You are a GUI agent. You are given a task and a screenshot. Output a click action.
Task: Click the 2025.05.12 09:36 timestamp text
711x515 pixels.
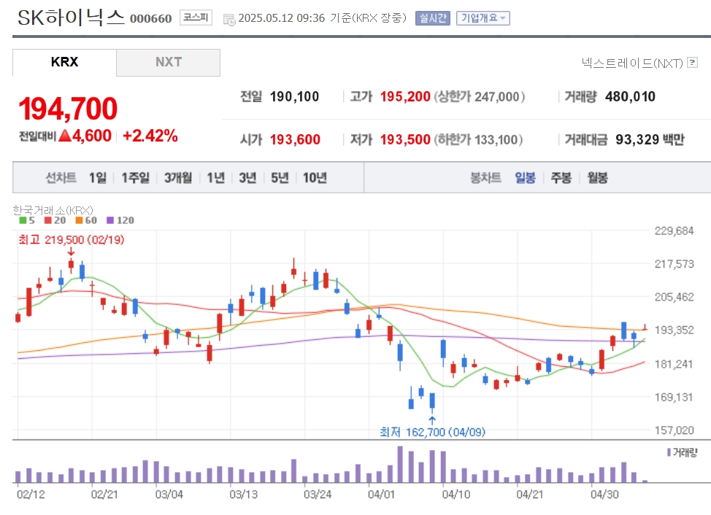click(282, 18)
